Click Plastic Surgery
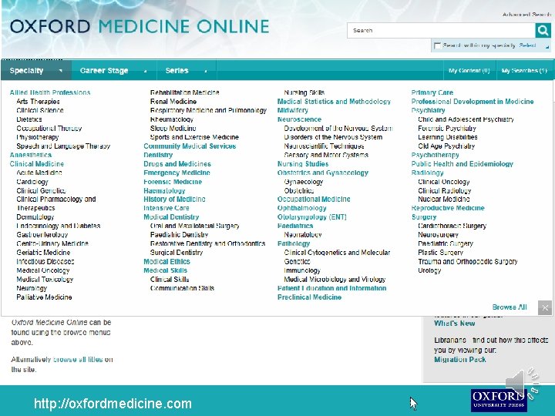The height and width of the screenshot is (416, 555). tap(440, 253)
